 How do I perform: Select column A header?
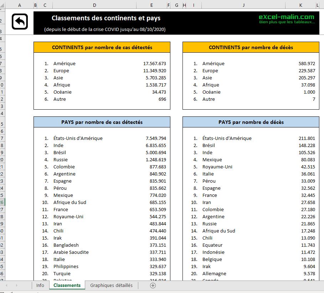tap(19, 5)
